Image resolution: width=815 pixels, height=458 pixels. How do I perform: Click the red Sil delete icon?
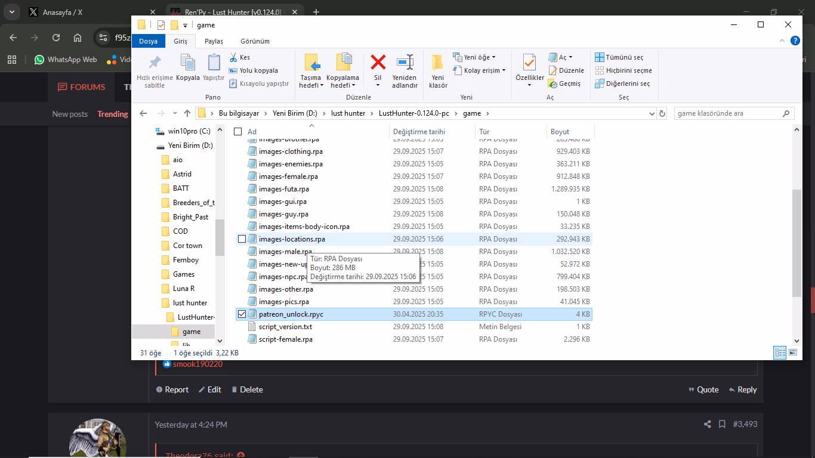coord(378,63)
